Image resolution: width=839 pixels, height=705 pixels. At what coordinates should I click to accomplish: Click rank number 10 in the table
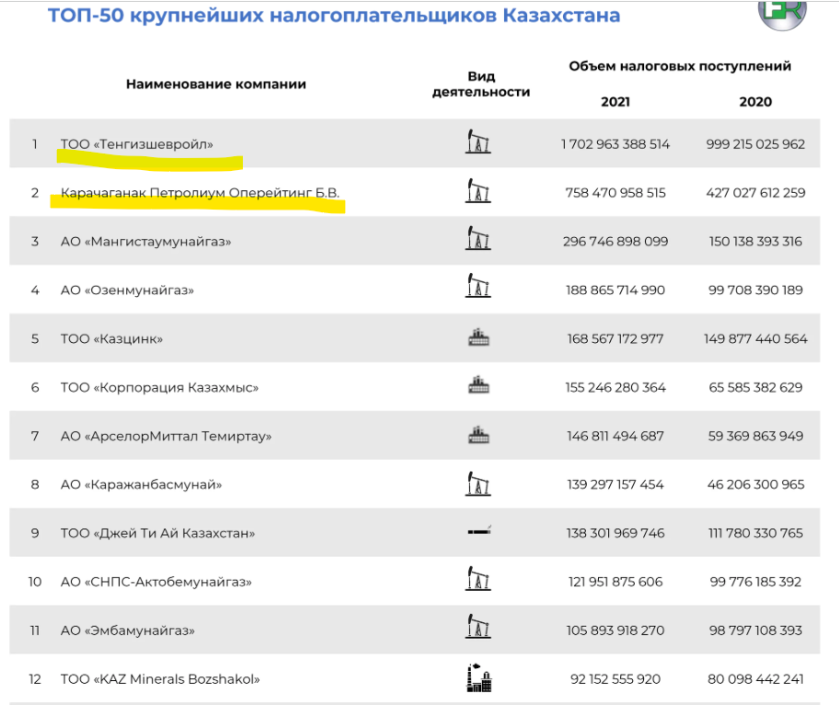[x=35, y=582]
